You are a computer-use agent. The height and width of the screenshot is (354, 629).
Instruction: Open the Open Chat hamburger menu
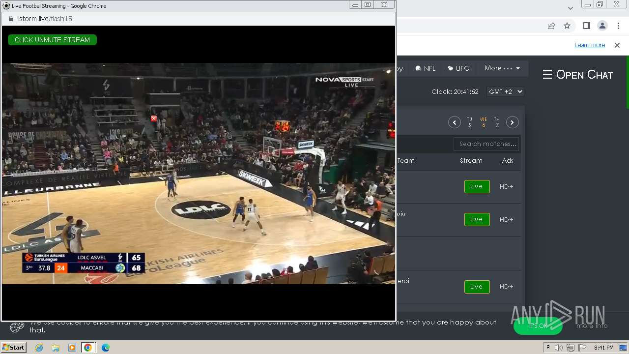[x=577, y=75]
